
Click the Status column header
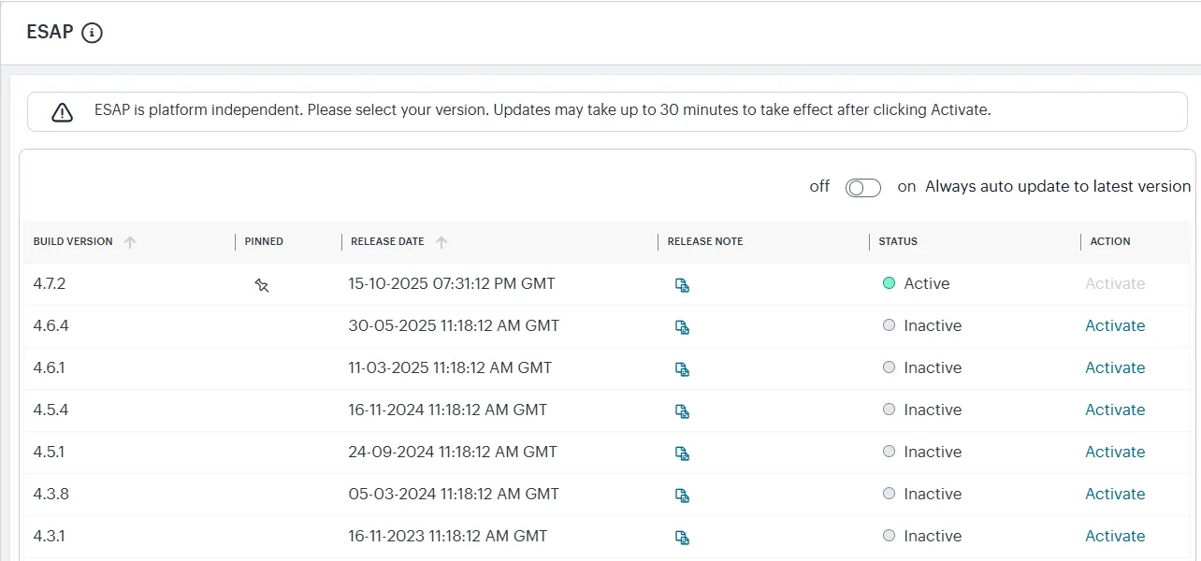coord(898,241)
